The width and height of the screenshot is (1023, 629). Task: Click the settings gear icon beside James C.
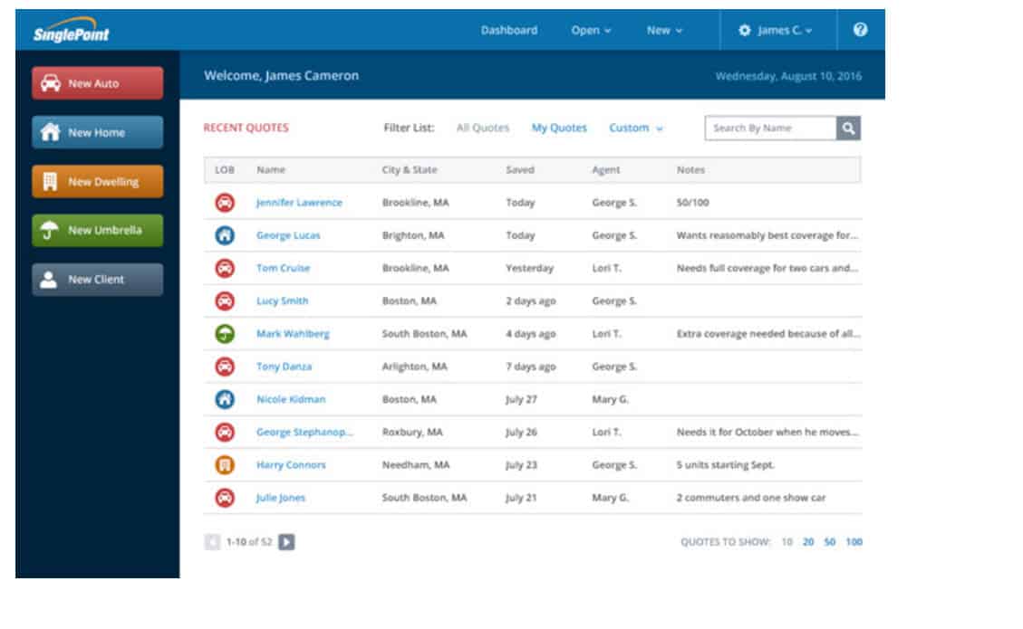click(x=745, y=30)
